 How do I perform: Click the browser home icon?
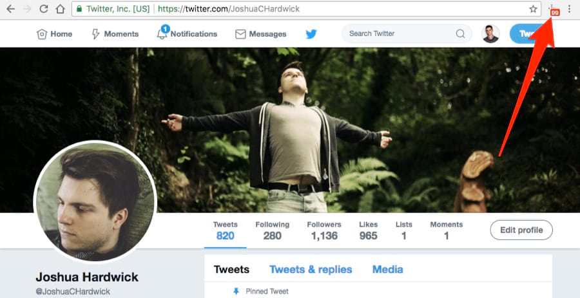(60, 10)
